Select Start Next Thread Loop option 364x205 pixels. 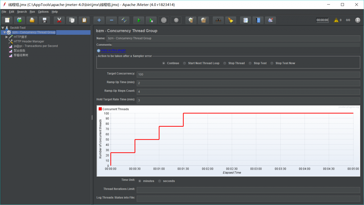click(185, 63)
